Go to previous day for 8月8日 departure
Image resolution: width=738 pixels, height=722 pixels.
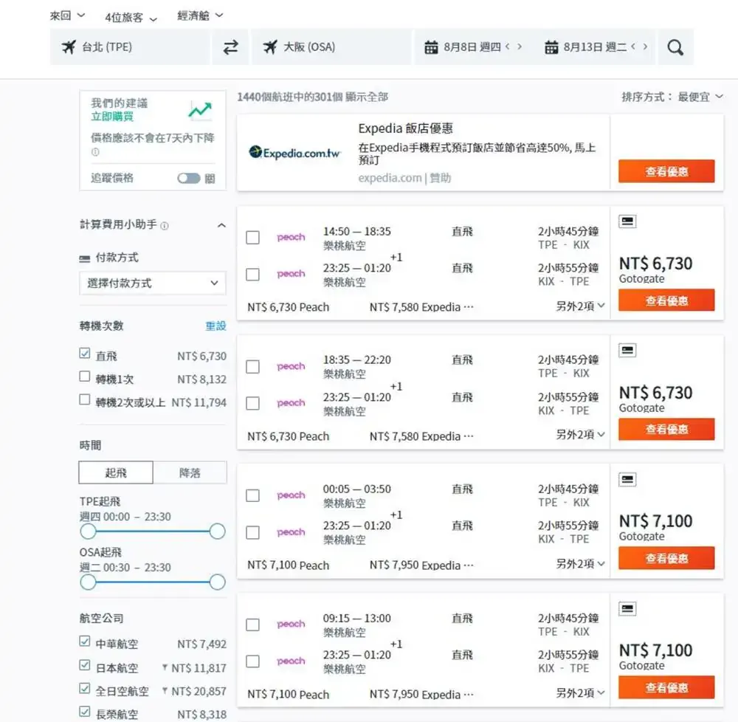508,46
